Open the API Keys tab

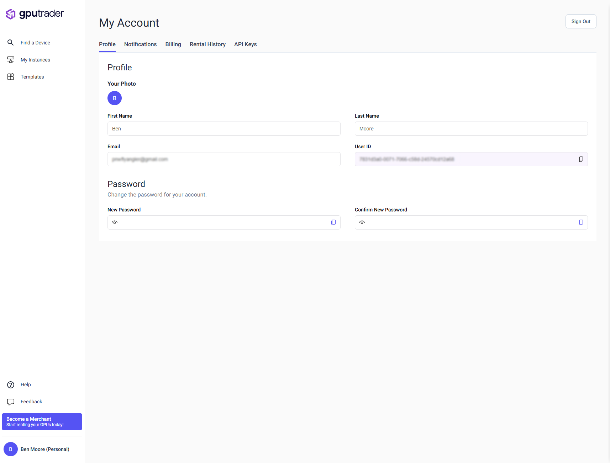[245, 44]
